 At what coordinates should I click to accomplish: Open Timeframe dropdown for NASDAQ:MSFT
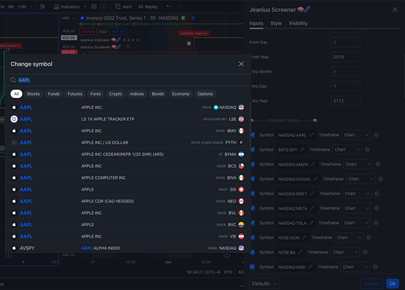pos(357,194)
